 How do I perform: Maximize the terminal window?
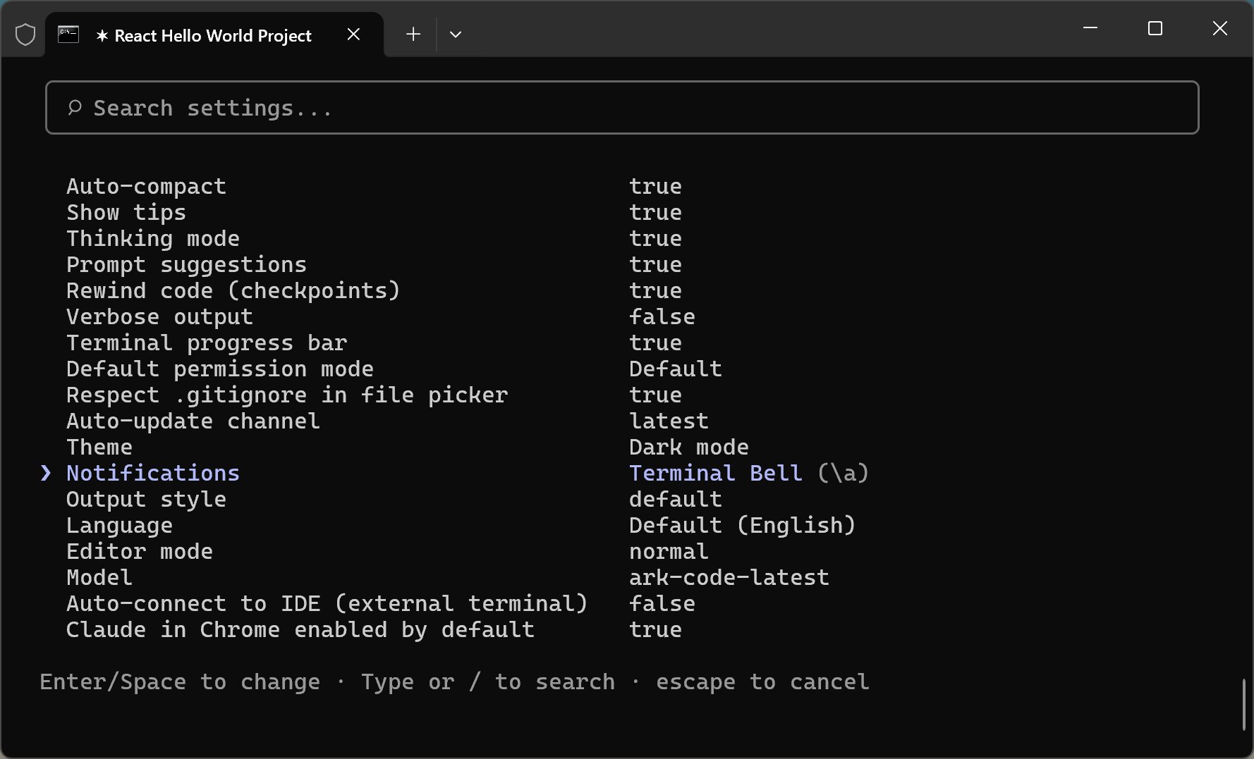point(1155,28)
